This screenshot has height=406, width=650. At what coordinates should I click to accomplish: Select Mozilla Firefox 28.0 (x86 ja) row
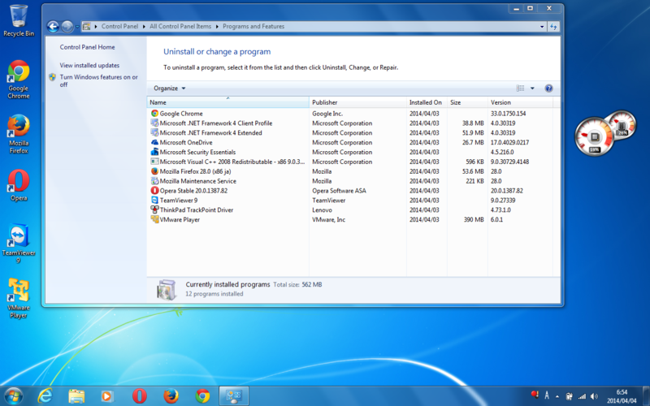[349, 171]
